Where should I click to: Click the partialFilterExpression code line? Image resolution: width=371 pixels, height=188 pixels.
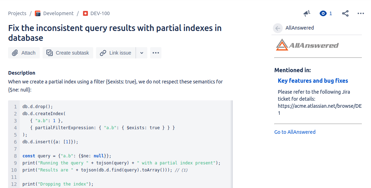[x=102, y=128]
